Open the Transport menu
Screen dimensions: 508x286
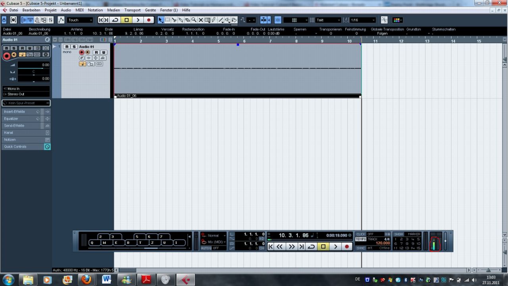pos(133,10)
